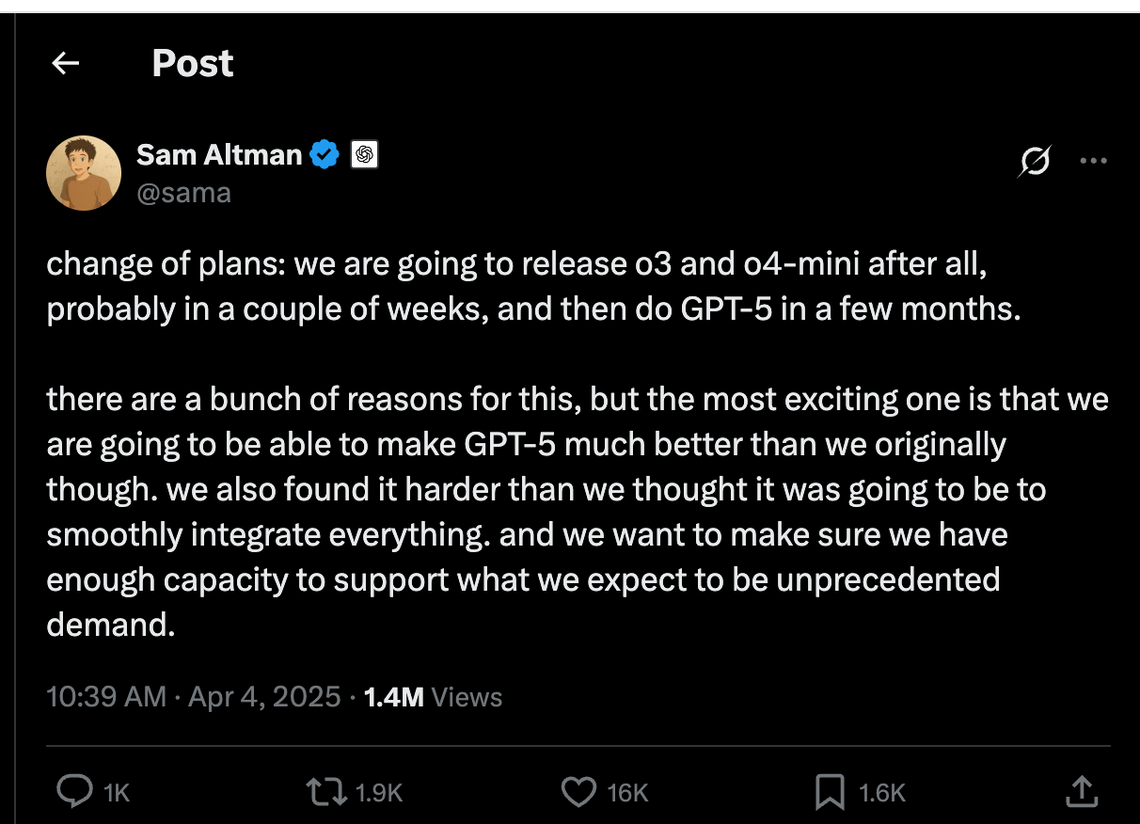Click the "Post" page heading

coord(192,64)
